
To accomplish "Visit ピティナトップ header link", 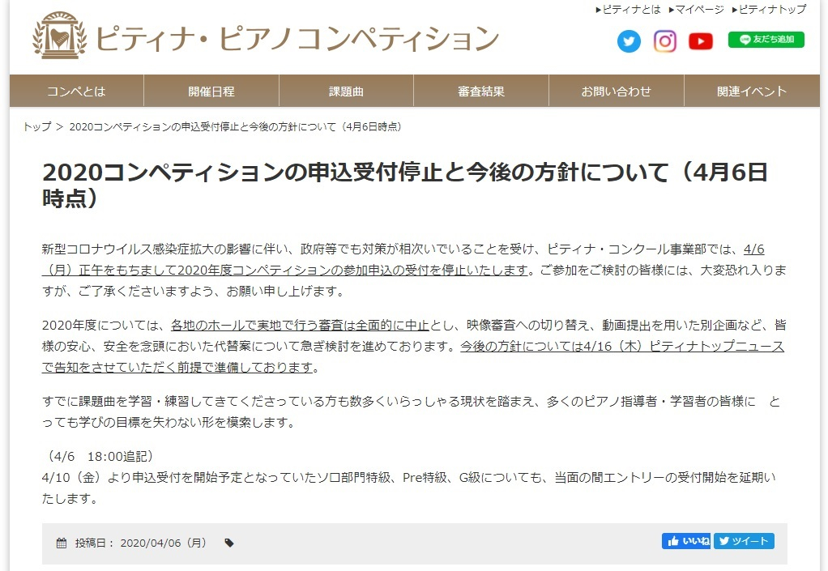I will [x=769, y=10].
